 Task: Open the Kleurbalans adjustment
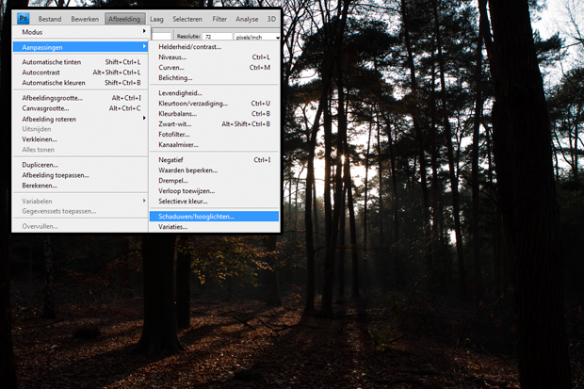214,114
